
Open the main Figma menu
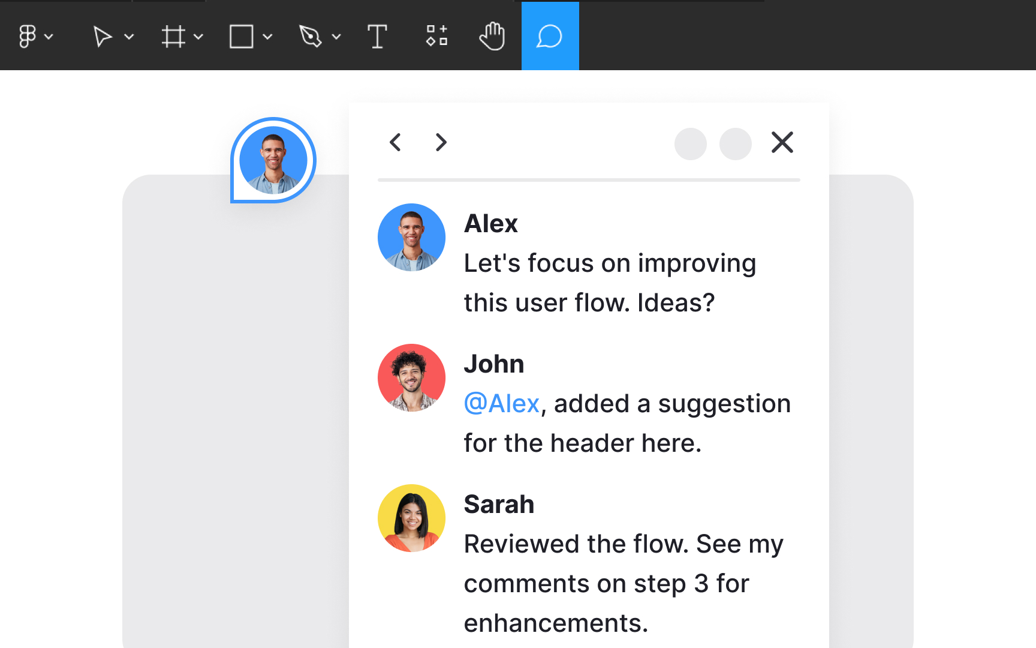pyautogui.click(x=28, y=36)
